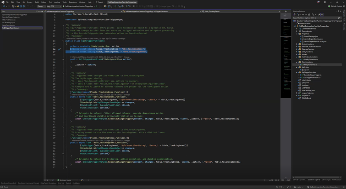
Task: Open the Debug configuration dropdown
Action: tap(41, 6)
